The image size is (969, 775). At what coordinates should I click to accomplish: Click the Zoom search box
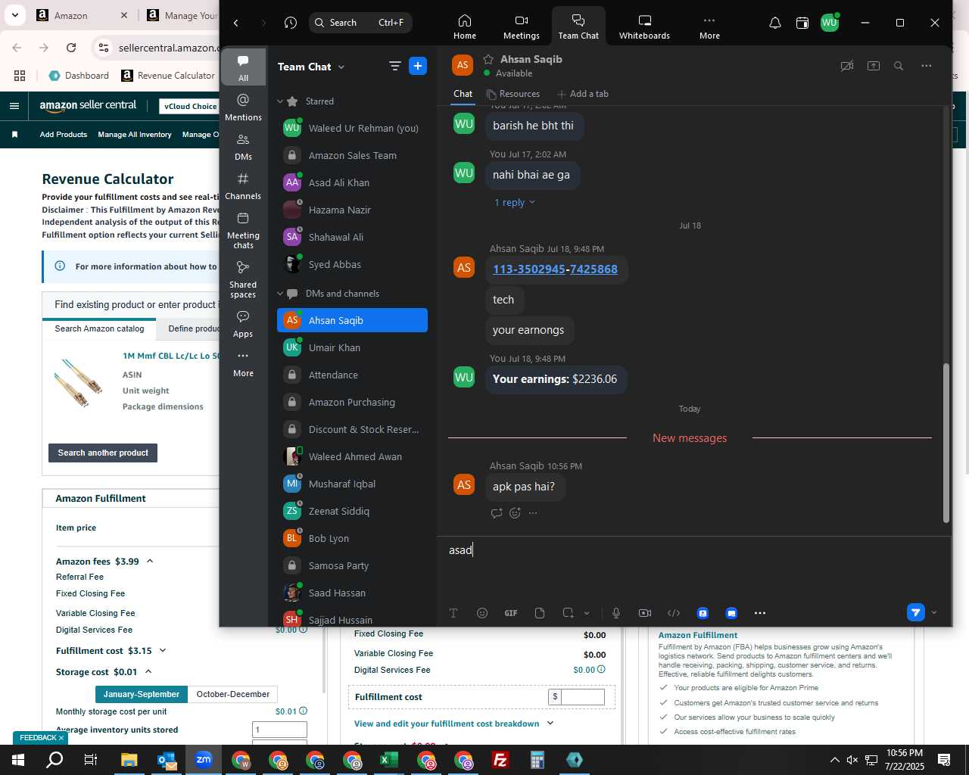pos(360,23)
